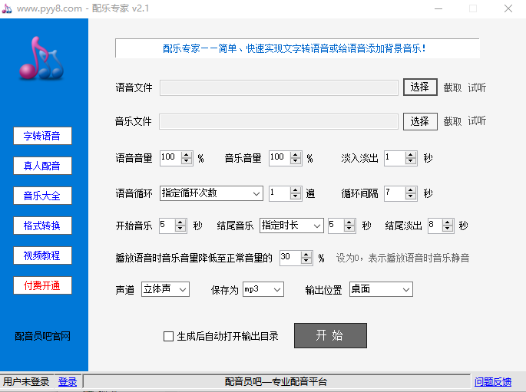
Task: Expand the 保存为 mp3 format dropdown
Action: [277, 289]
